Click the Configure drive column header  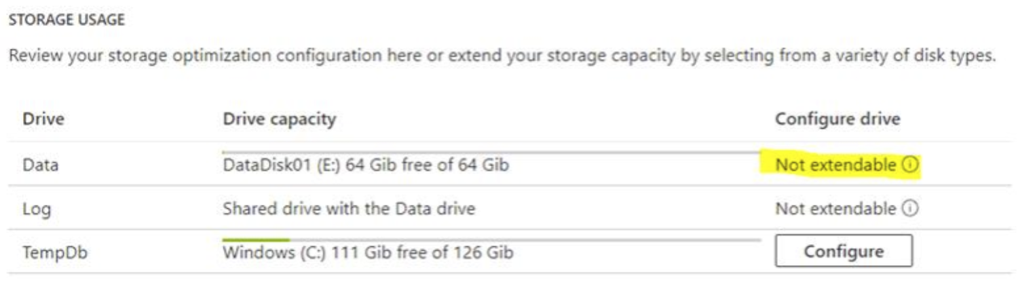(x=837, y=119)
